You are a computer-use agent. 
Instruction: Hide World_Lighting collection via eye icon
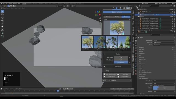pos(173,10)
